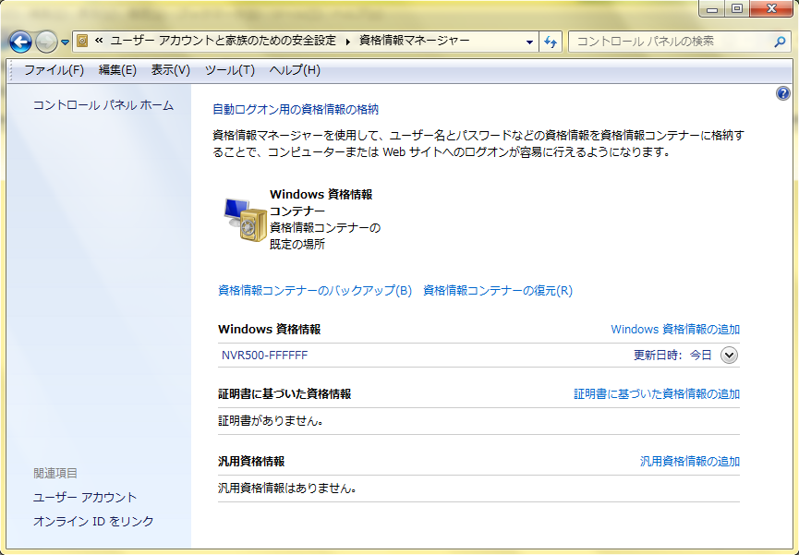This screenshot has width=799, height=555.
Task: Click the Back navigation arrow button
Action: pos(21,42)
